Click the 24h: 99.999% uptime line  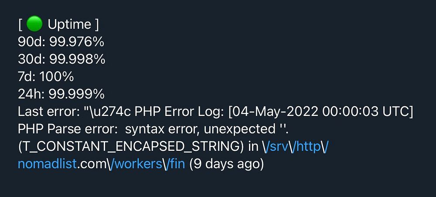point(61,95)
